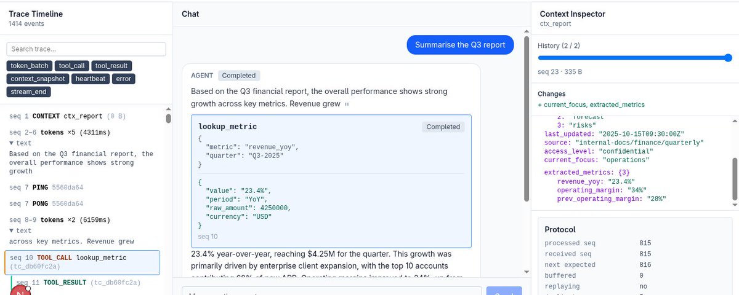739x295 pixels.
Task: Click the red N avatar badge
Action: tap(20, 290)
